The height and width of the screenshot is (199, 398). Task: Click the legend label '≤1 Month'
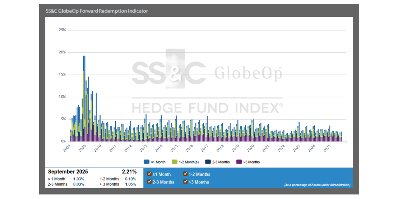[x=158, y=162]
